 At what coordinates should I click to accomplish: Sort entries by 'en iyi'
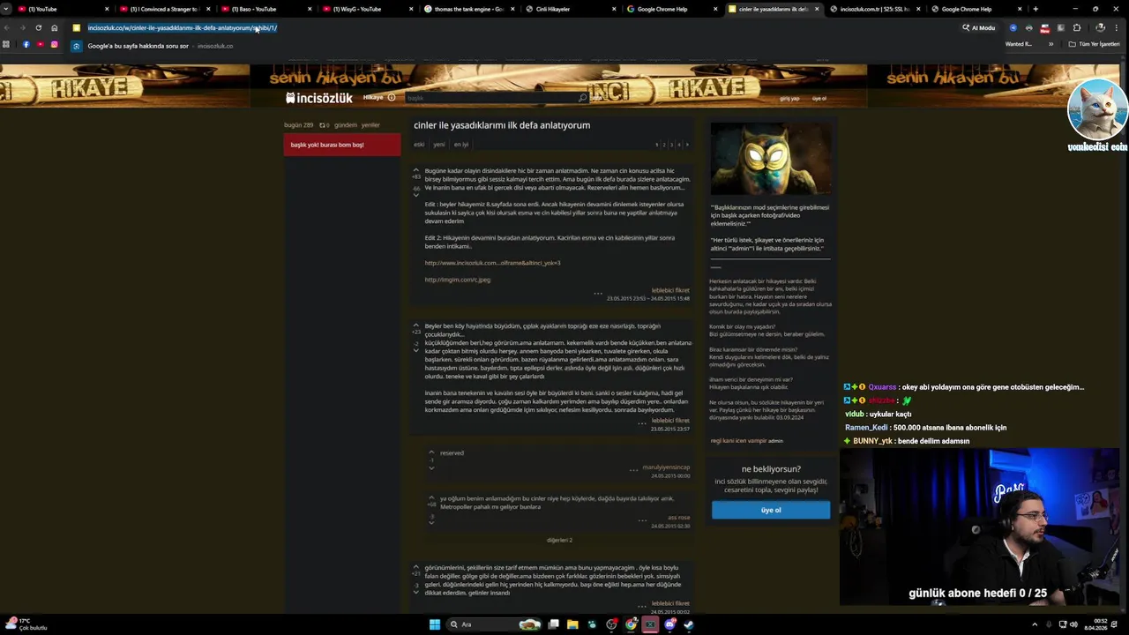pyautogui.click(x=461, y=145)
